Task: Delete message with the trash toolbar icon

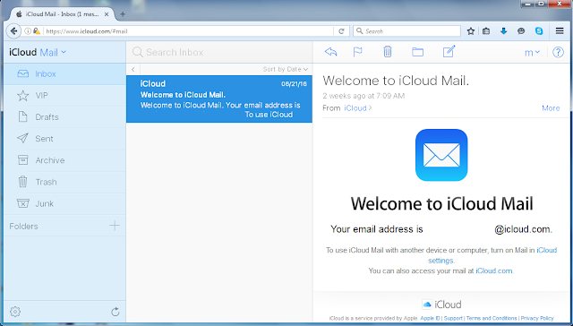Action: click(388, 52)
